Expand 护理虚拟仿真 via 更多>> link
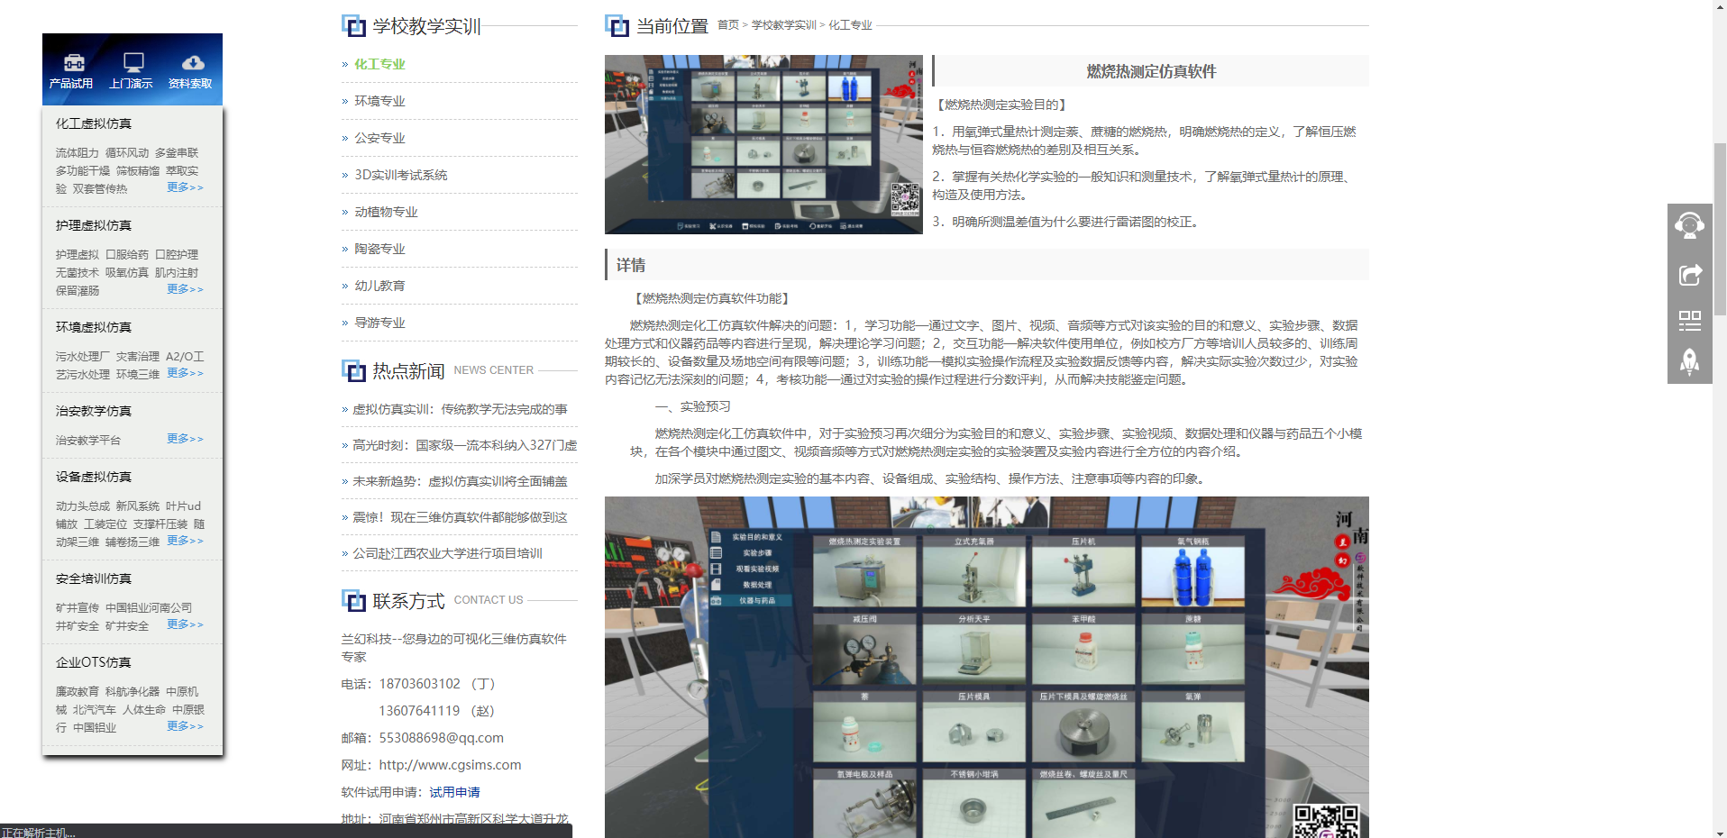The image size is (1727, 838). click(x=185, y=289)
